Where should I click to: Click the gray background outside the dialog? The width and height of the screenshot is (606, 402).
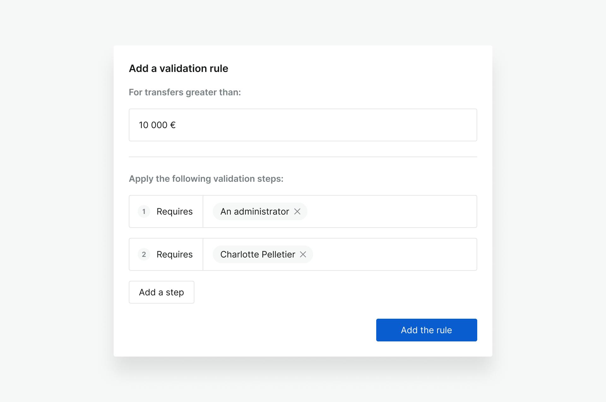coord(57,202)
